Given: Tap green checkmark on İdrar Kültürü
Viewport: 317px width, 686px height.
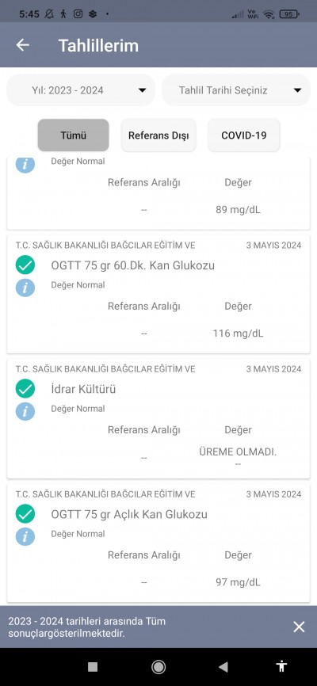Looking at the screenshot, I should tap(25, 389).
